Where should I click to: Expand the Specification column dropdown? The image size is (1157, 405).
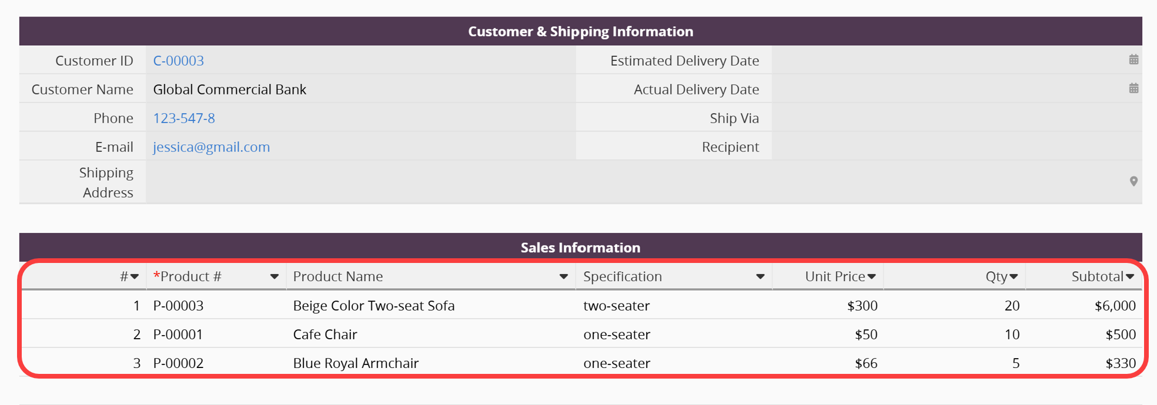[x=760, y=276]
